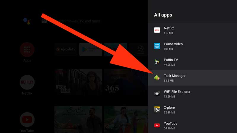Click the Puffin TV bird icon

[157, 62]
